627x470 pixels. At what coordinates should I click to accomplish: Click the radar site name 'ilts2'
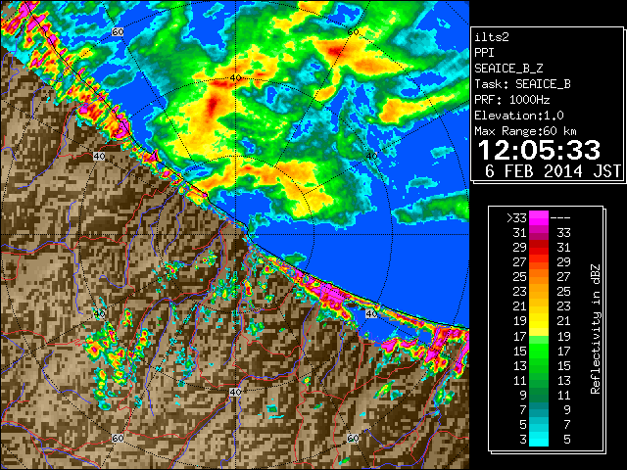pyautogui.click(x=492, y=37)
